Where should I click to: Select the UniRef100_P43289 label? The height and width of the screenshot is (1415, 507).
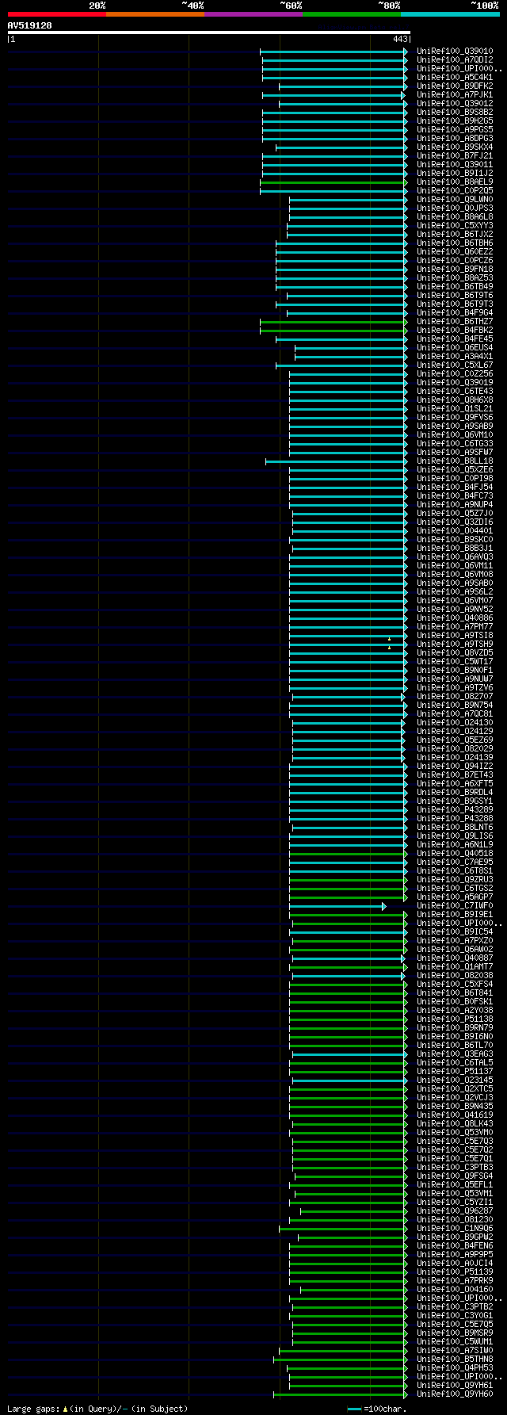click(455, 810)
